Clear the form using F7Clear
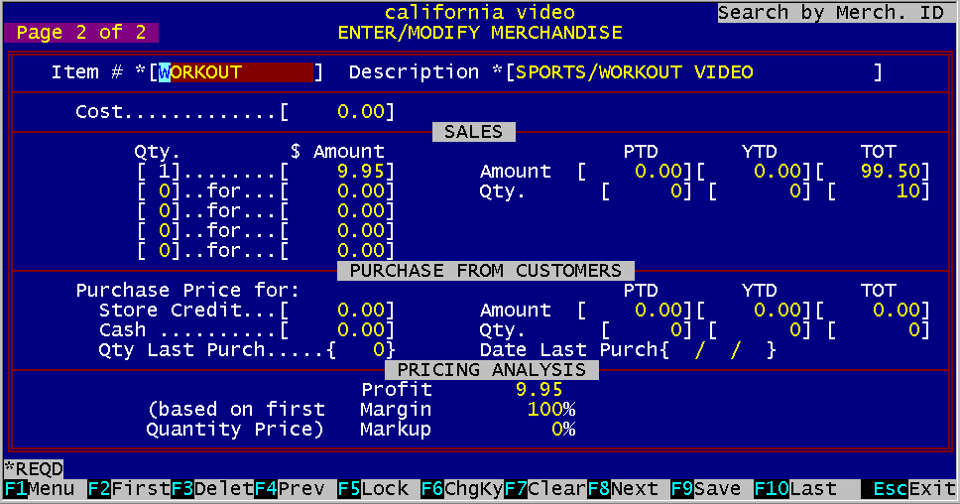Screen dimensions: 960x504 pos(544,489)
